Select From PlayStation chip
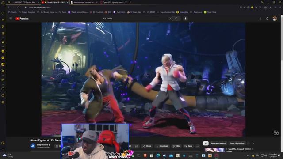 coord(237,143)
